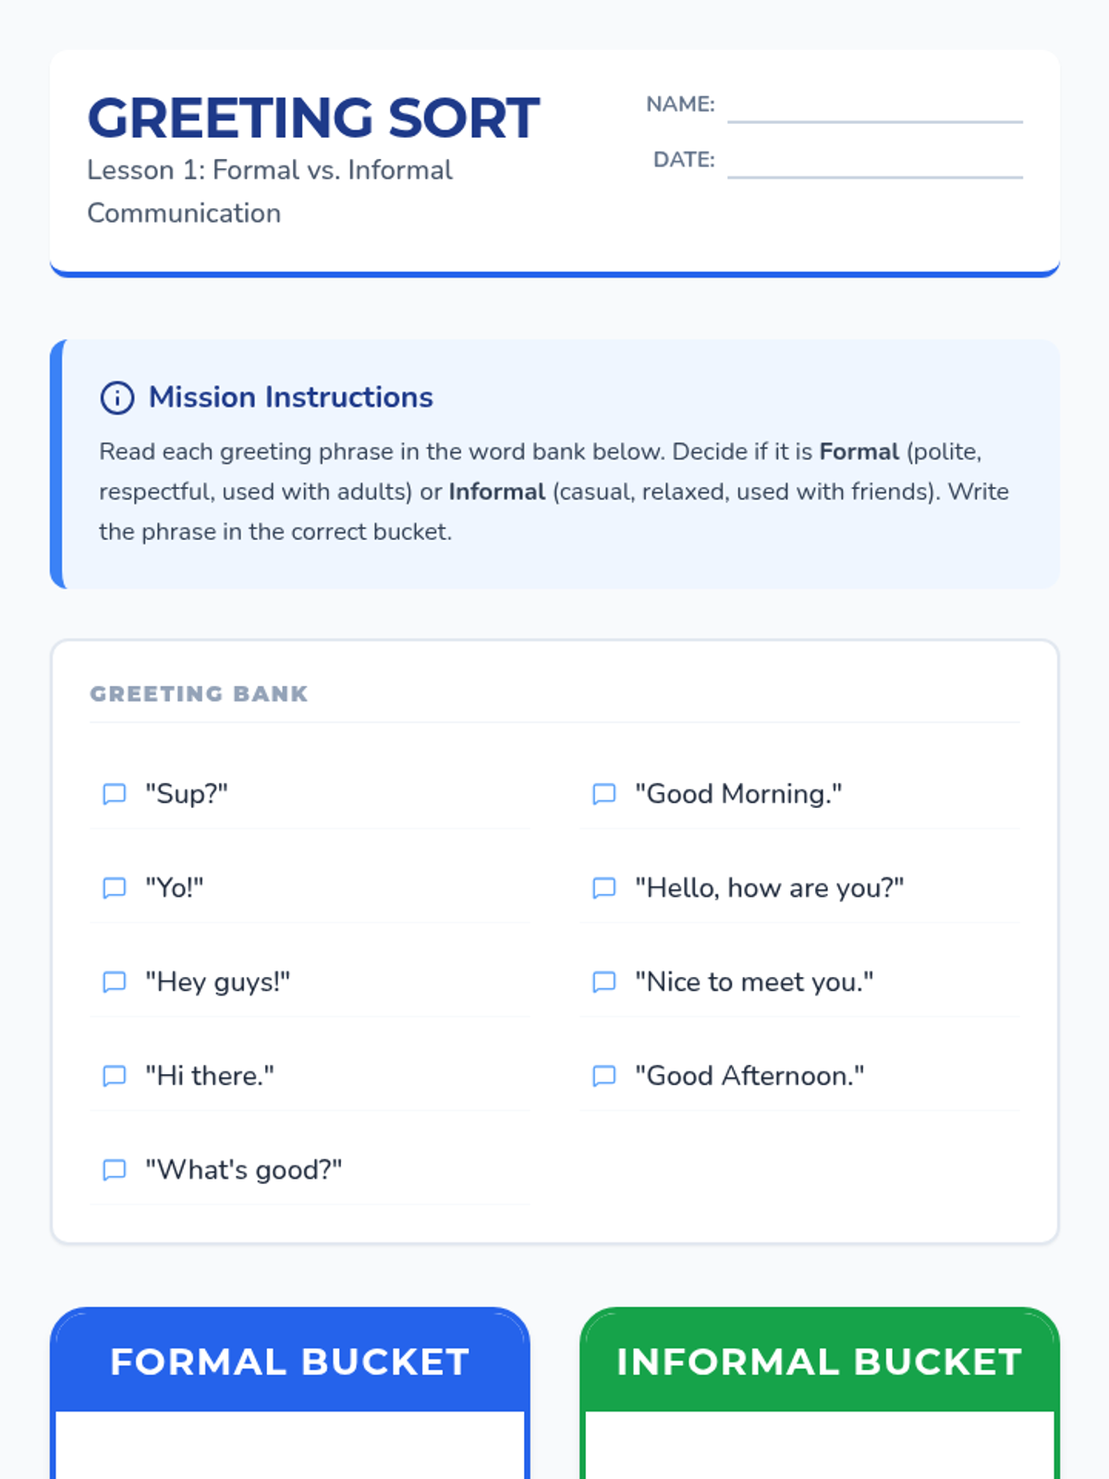Click the Greeting Bank heading
Screen dimensions: 1109x1479
click(x=199, y=694)
